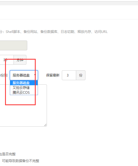Click the arrow of the 服务器磁盘 select box
This screenshot has height=166, width=138.
(x=35, y=75)
